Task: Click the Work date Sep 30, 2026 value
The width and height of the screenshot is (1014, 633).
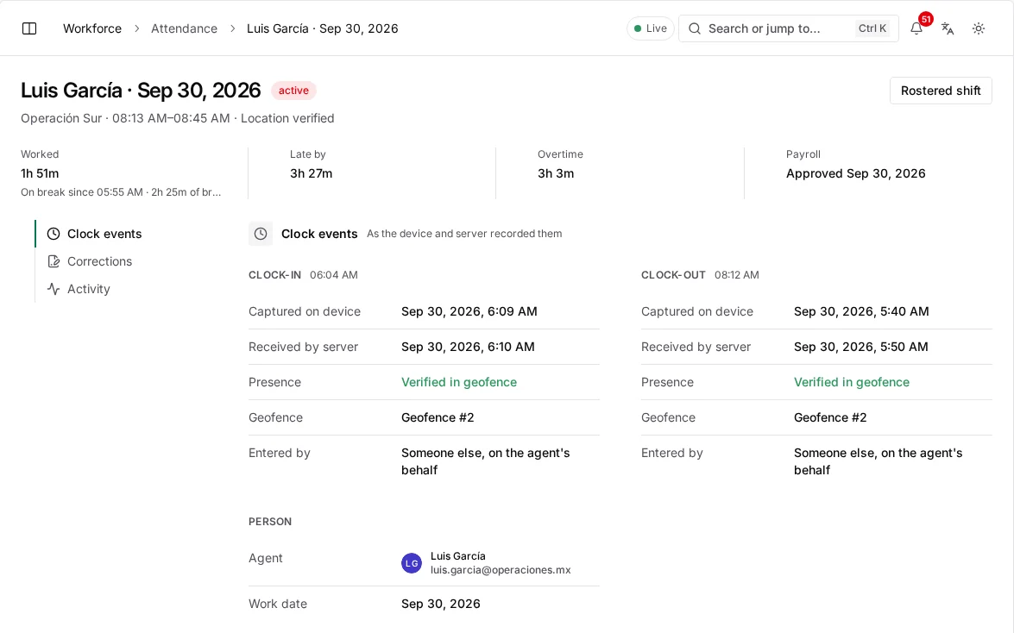Action: [440, 604]
